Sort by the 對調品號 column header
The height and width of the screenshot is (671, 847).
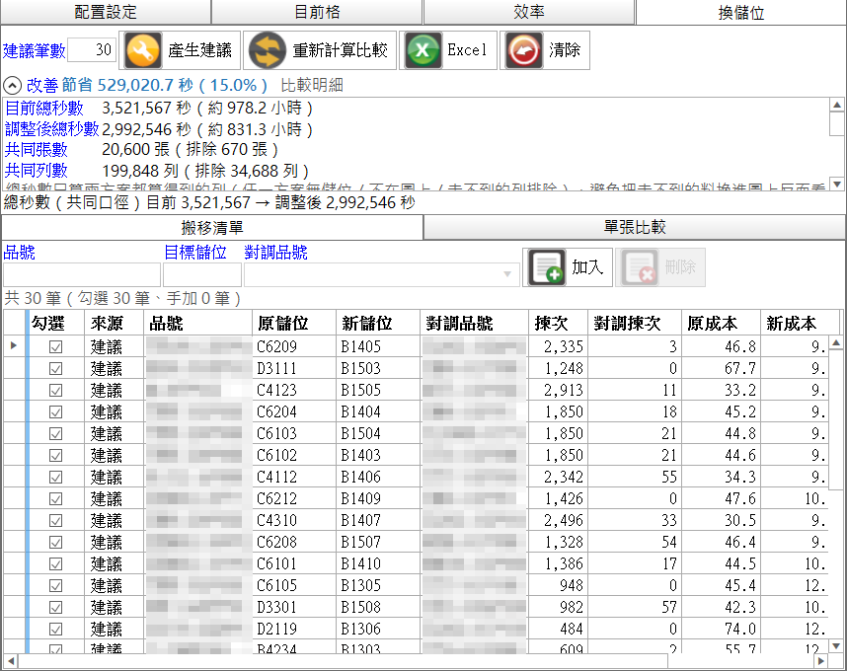(x=474, y=323)
